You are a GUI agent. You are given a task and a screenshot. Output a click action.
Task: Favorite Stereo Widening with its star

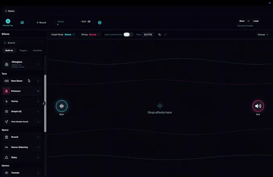tap(38, 147)
